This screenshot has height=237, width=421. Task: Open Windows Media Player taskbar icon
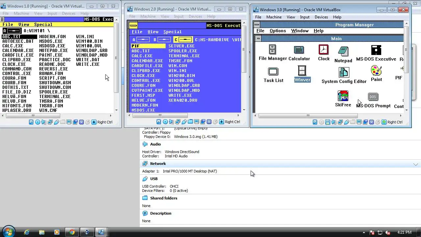point(57,232)
